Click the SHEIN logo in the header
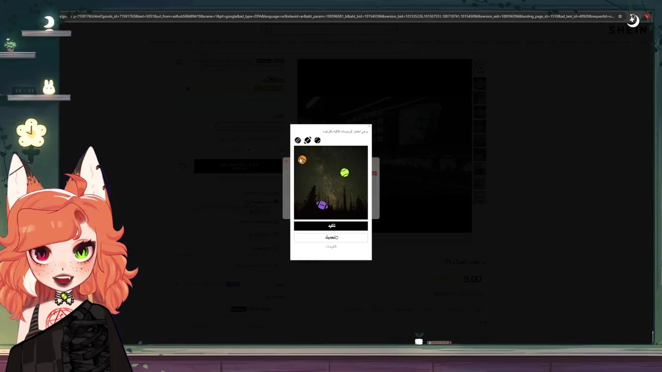The image size is (662, 372). pos(627,30)
